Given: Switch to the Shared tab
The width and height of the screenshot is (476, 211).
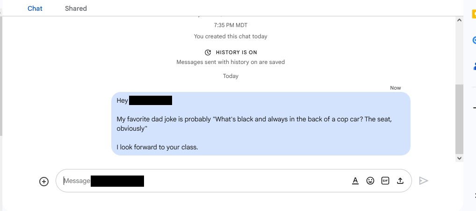Looking at the screenshot, I should point(76,8).
